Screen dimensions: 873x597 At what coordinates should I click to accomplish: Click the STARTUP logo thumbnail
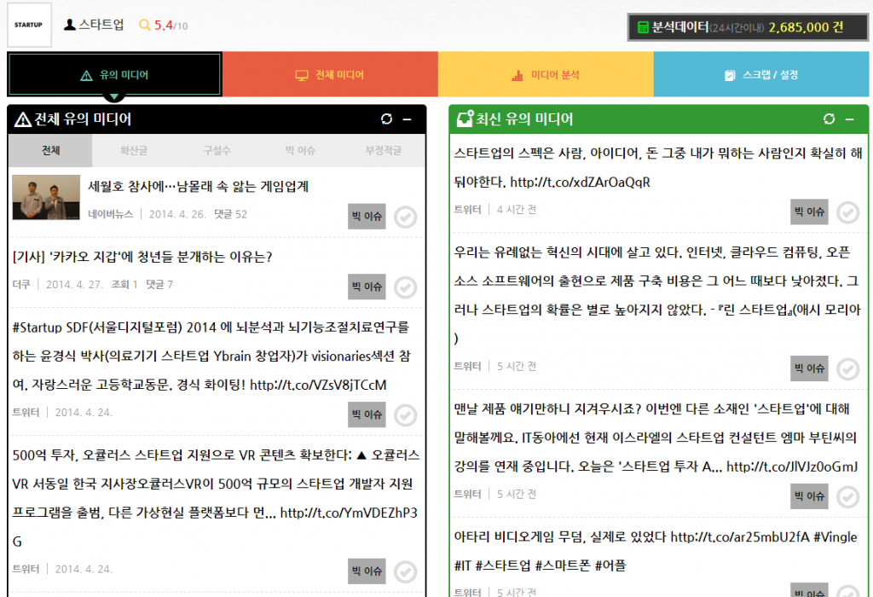coord(29,25)
